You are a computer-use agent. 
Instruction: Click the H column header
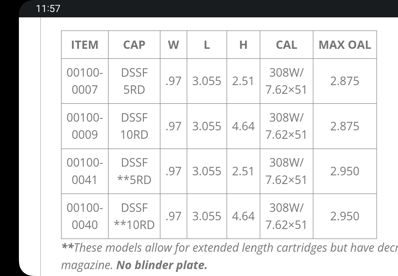(x=243, y=45)
